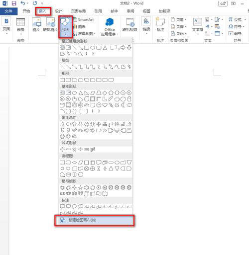Open the Footer (页脚) dropdown
Screen dimensions: 249x255
point(179,26)
